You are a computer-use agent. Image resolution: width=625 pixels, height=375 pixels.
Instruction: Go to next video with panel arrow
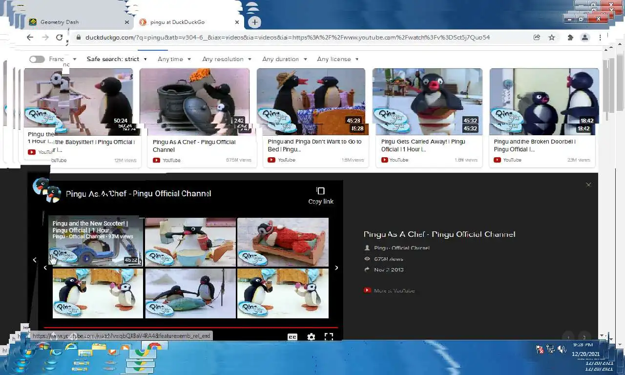(x=584, y=337)
